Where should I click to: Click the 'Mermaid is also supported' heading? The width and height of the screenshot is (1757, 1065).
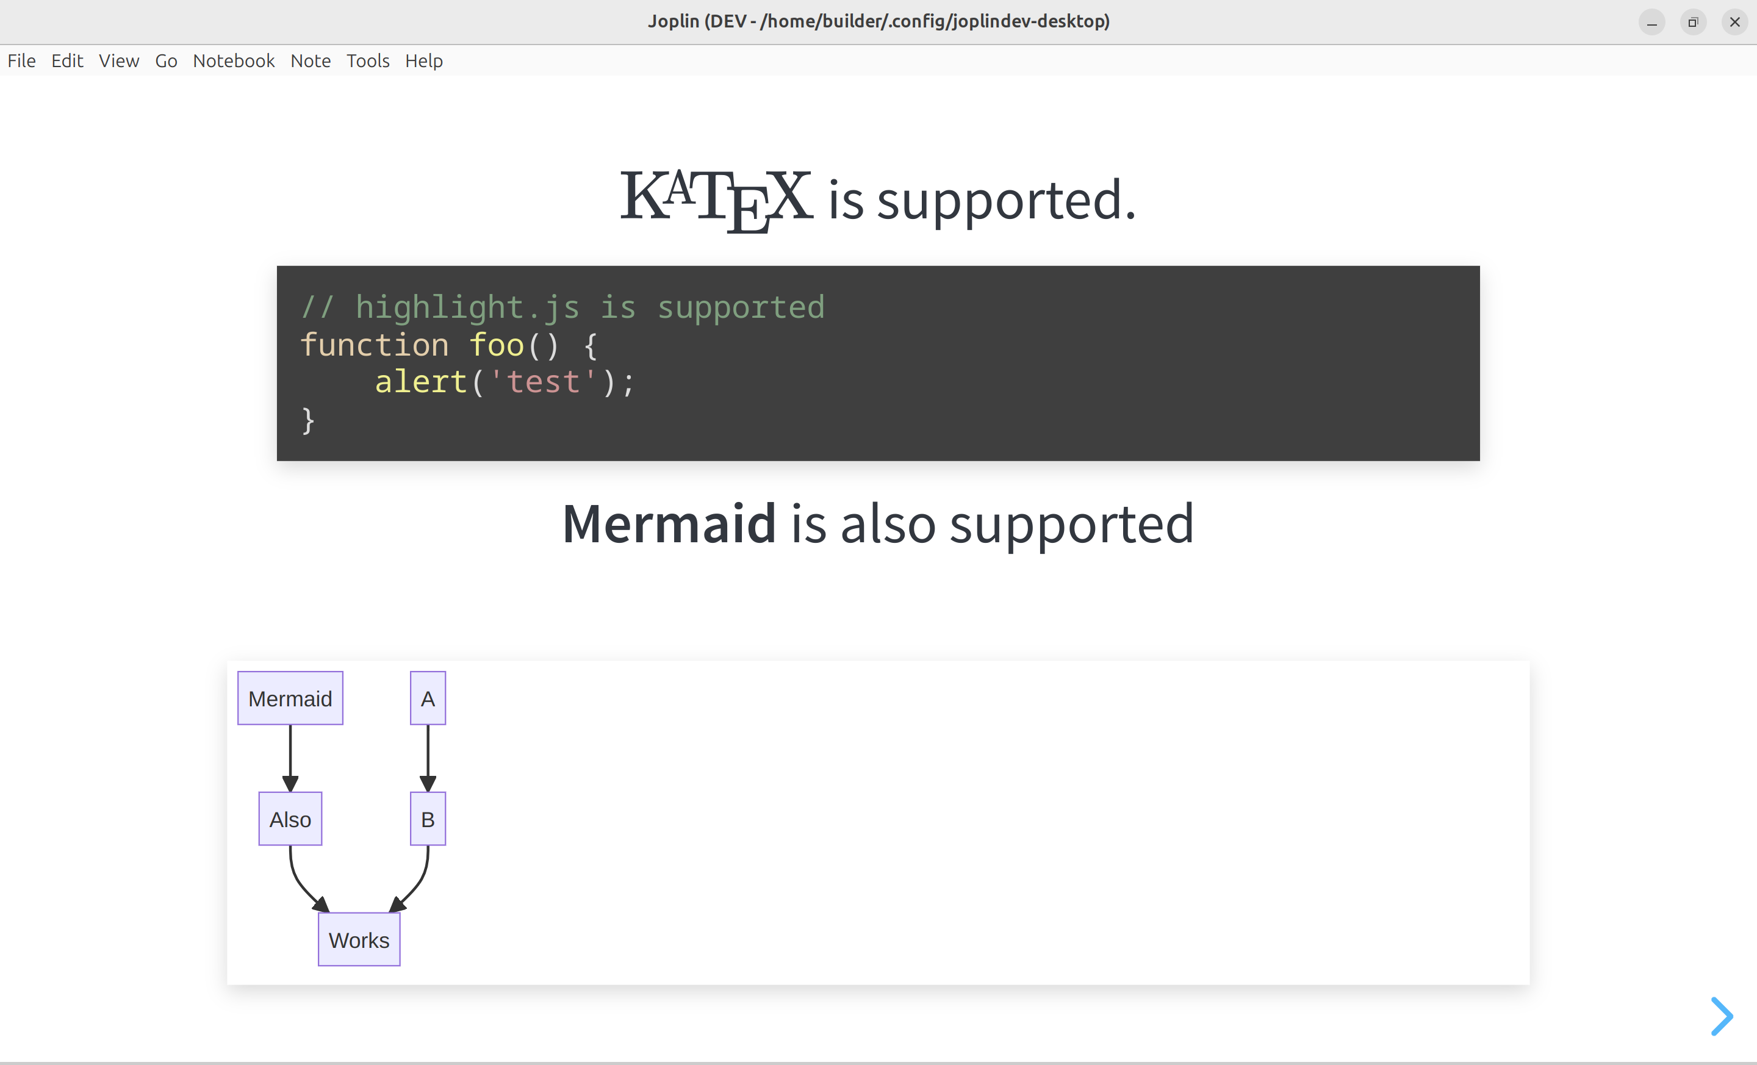point(877,523)
